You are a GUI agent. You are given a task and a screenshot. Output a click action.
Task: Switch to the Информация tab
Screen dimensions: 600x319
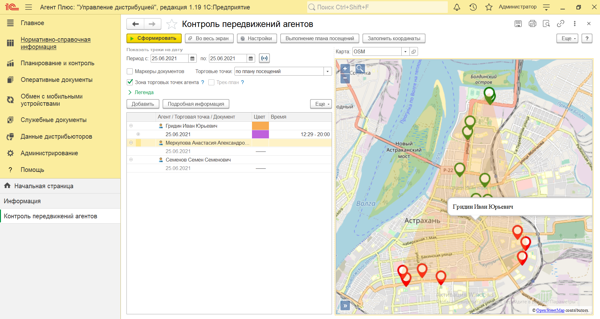[60, 201]
